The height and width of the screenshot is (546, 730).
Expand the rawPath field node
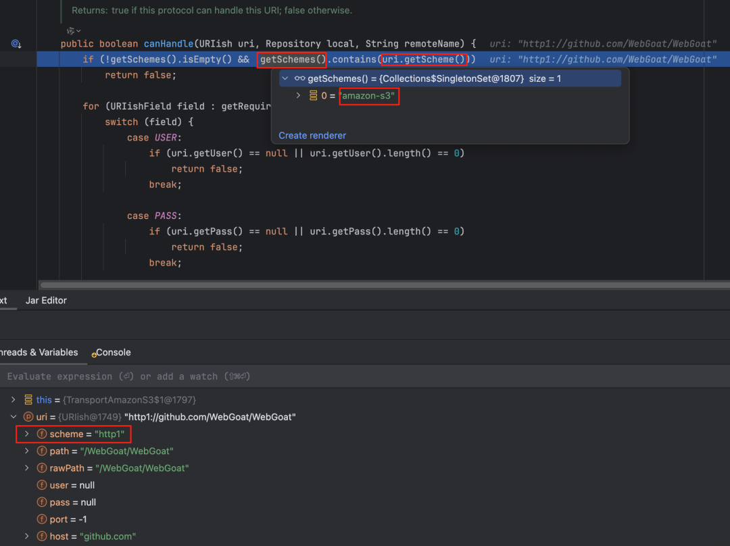[x=27, y=468]
